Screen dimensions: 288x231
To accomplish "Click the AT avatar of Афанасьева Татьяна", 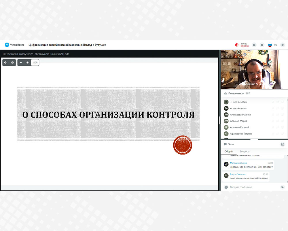I will 226,134.
